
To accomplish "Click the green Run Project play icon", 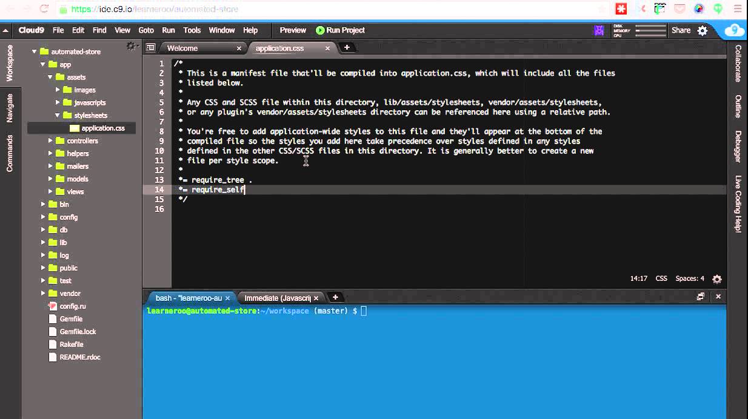I will point(320,30).
